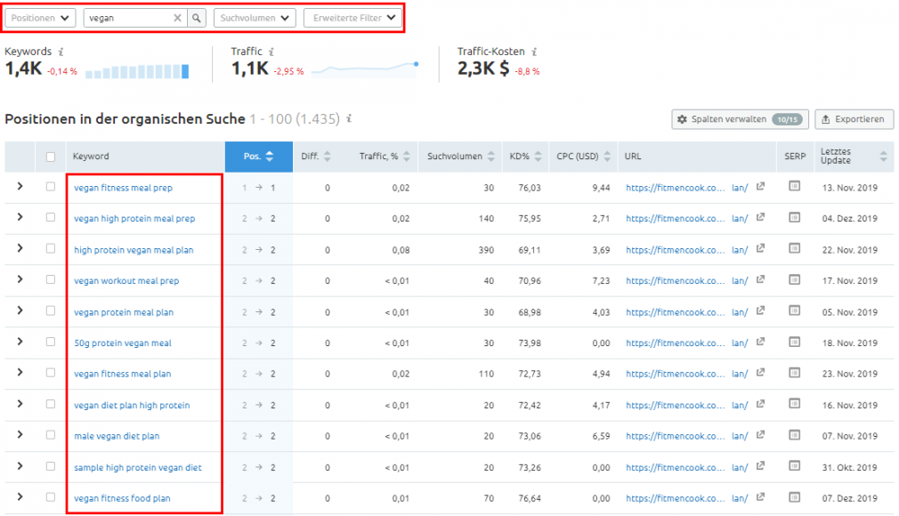Sort table by Letztes Update column
The image size is (899, 516).
pyautogui.click(x=854, y=157)
